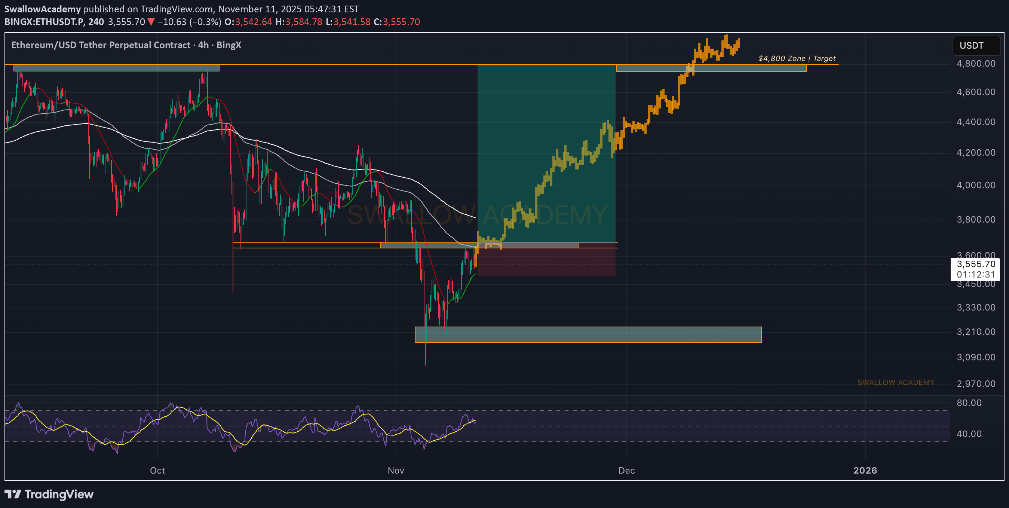Click the 2026 label on the time axis
Viewport: 1009px width, 508px height.
pos(865,470)
